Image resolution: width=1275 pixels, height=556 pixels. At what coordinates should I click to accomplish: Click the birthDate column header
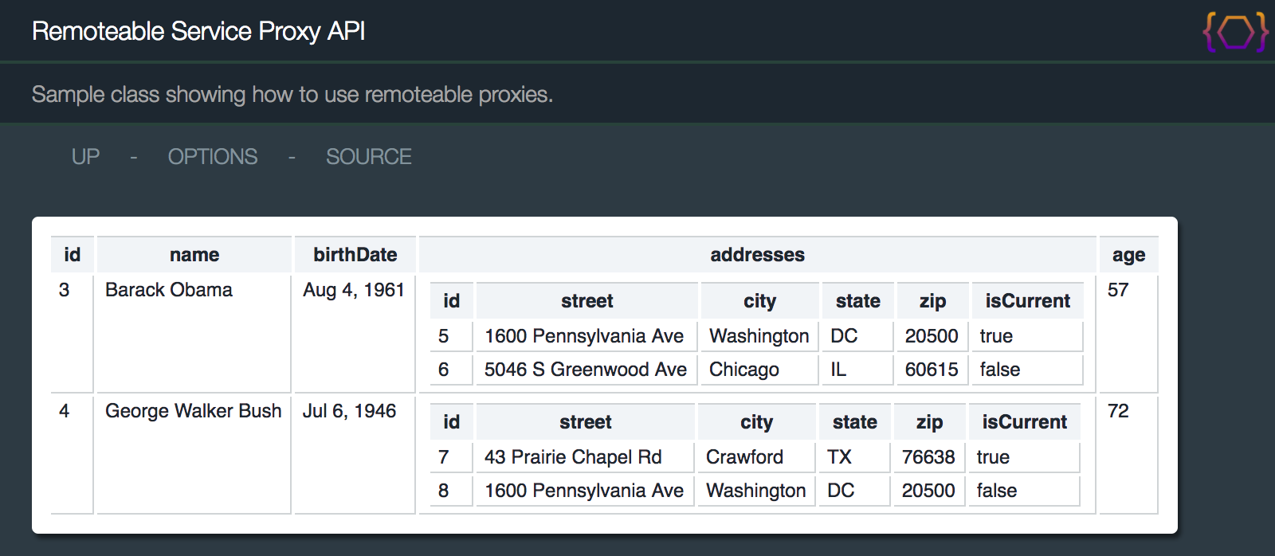pyautogui.click(x=355, y=255)
